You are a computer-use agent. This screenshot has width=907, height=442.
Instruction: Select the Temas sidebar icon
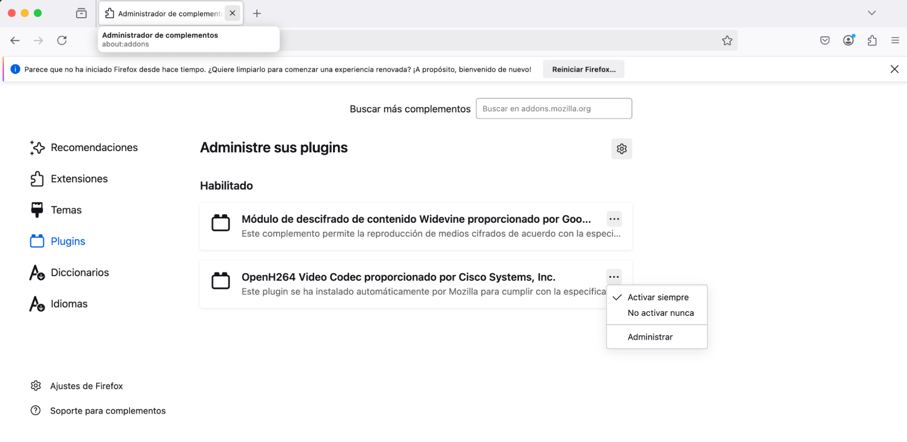pos(66,210)
